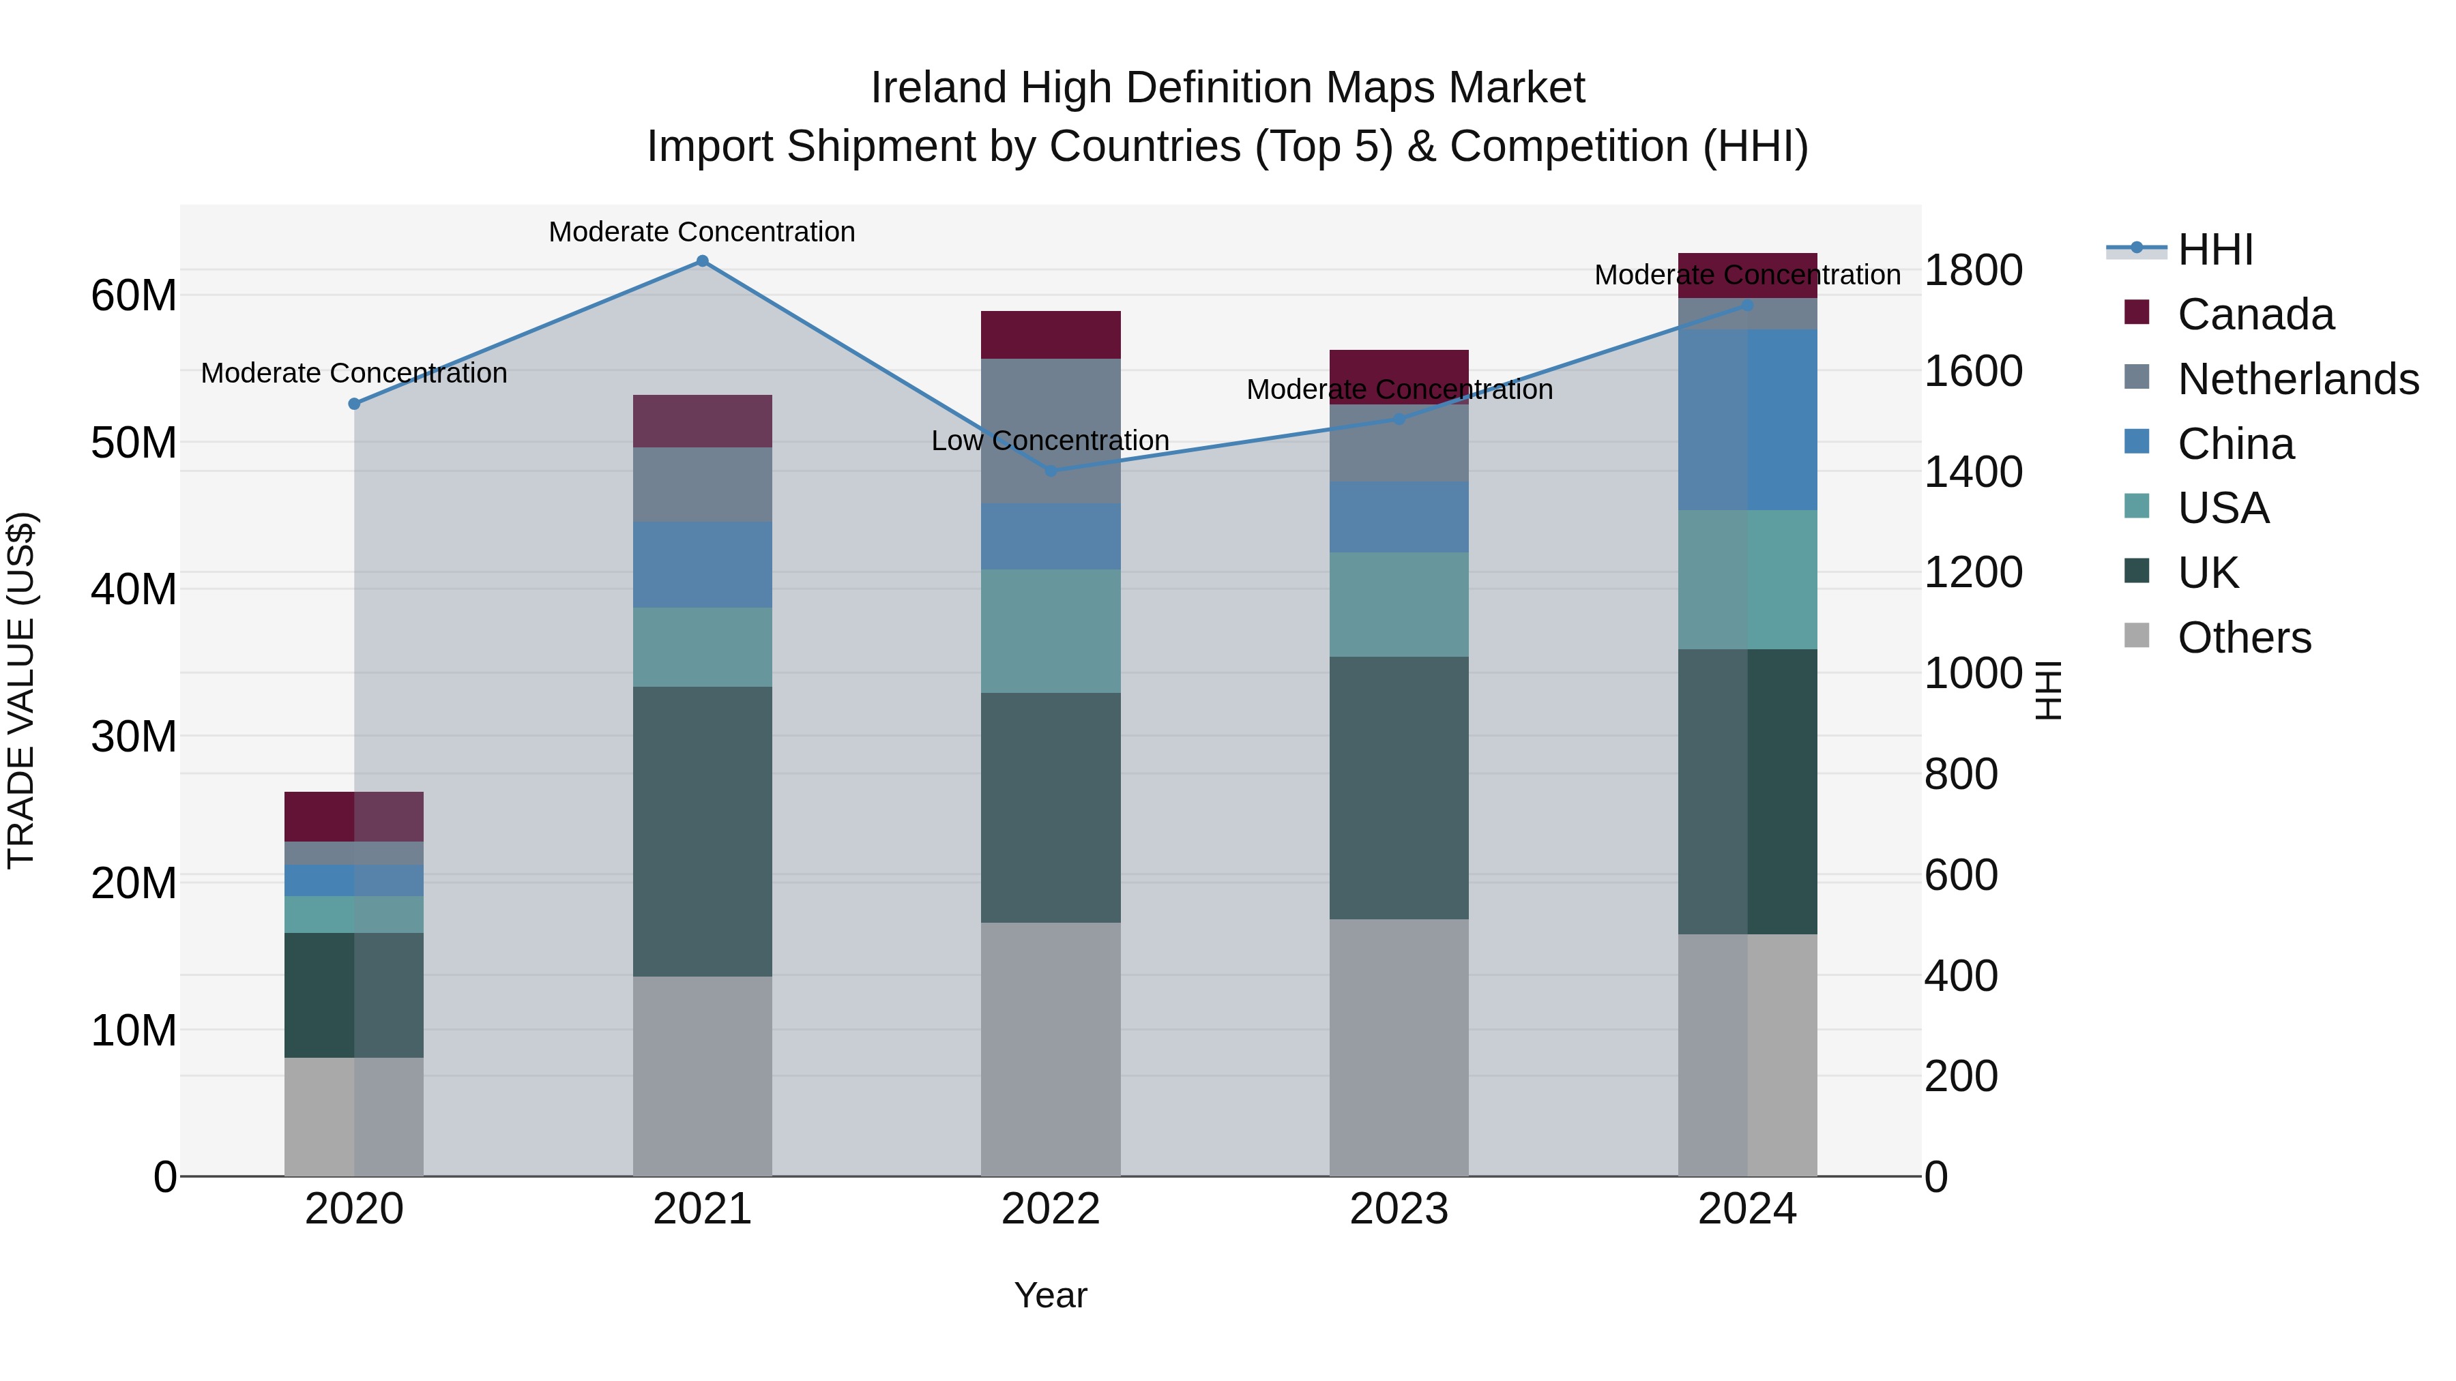
Task: Click the Others bar segment for 2020
Action: coord(353,1117)
